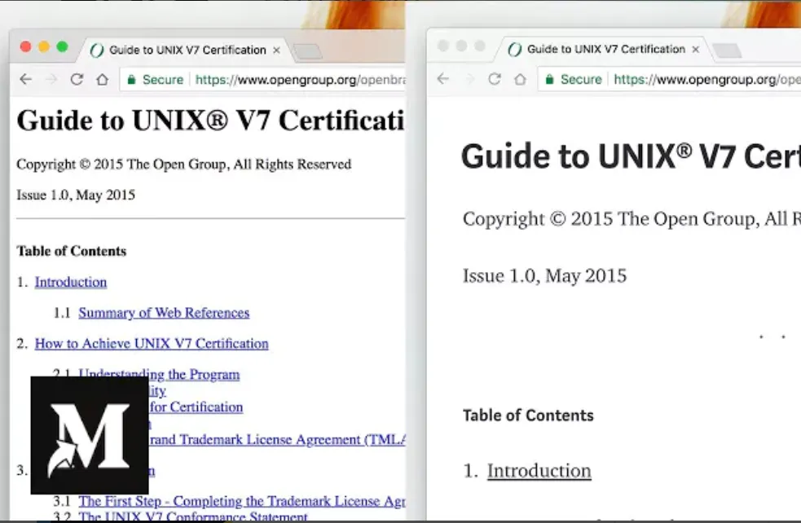Reload the page in the right browser window
The image size is (801, 523).
(x=495, y=79)
